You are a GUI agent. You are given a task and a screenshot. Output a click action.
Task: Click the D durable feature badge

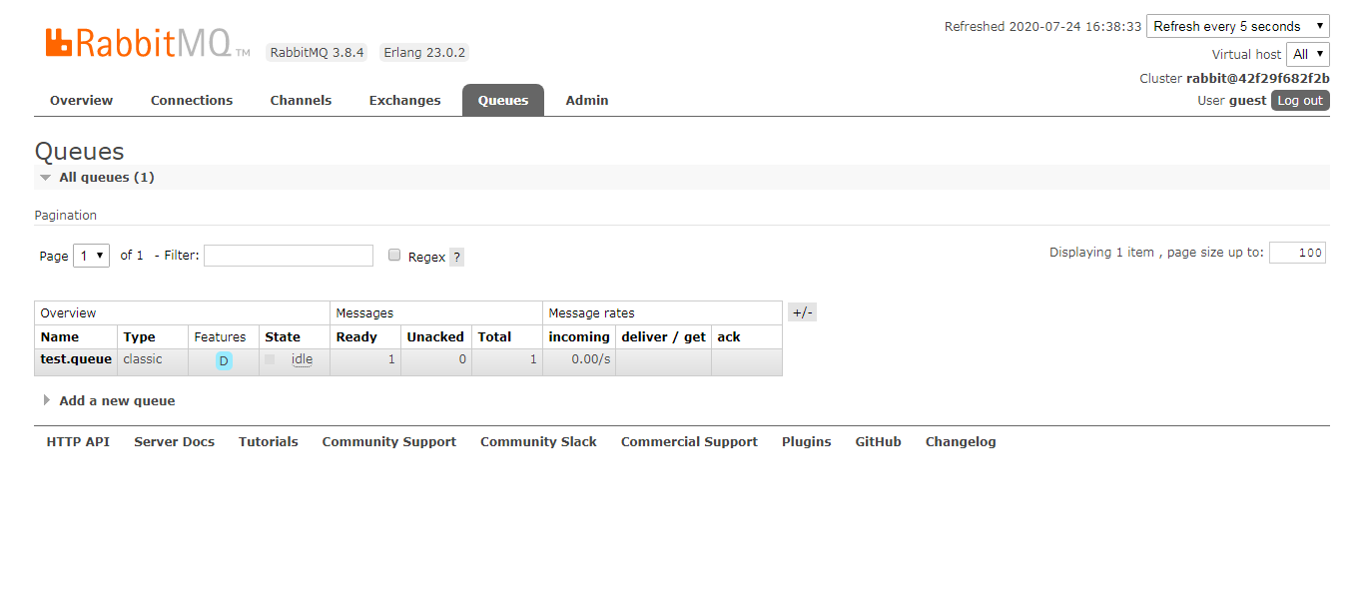click(x=224, y=360)
